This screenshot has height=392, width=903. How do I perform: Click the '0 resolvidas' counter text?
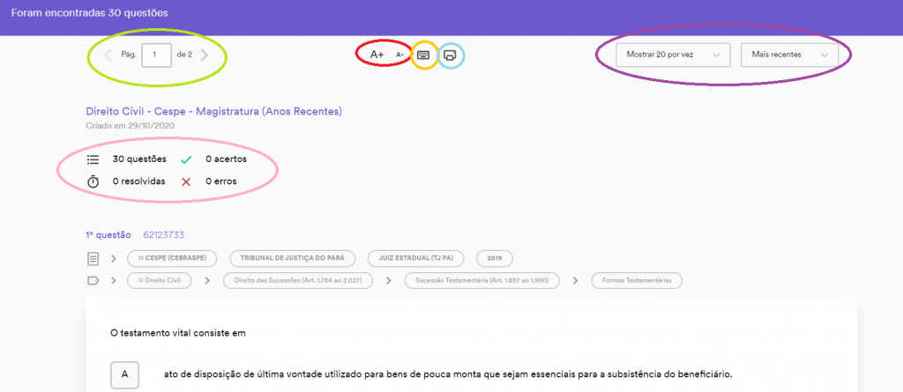(x=138, y=181)
